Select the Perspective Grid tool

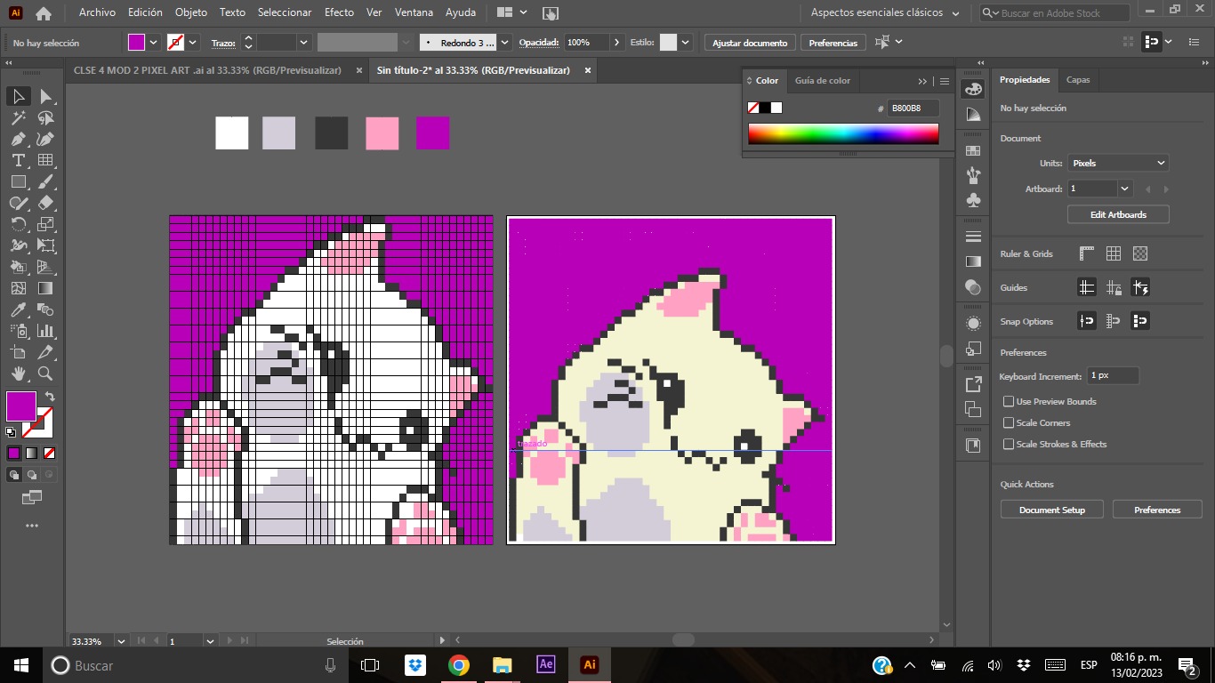45,267
